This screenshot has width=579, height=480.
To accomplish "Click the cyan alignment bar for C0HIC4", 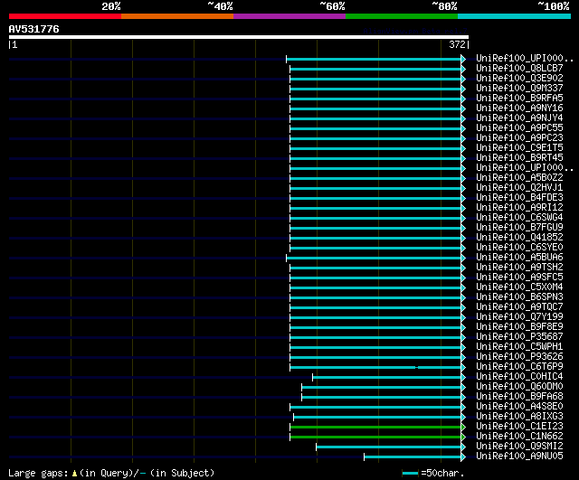I will pyautogui.click(x=387, y=378).
